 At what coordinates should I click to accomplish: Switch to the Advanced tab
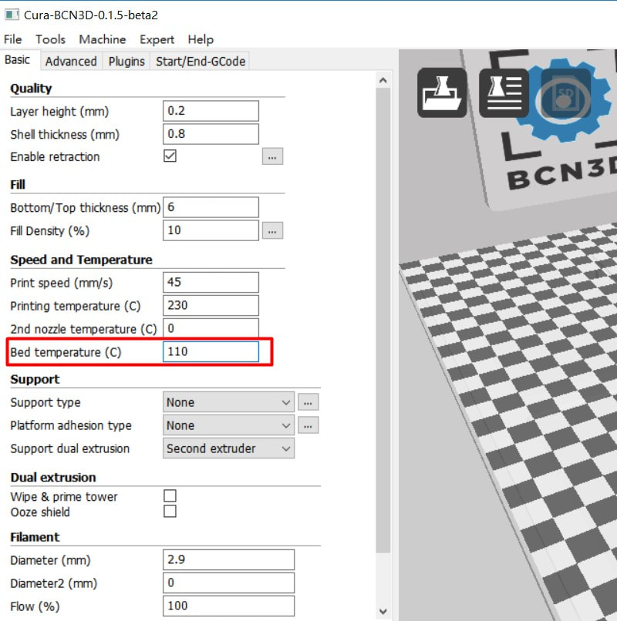coord(71,62)
